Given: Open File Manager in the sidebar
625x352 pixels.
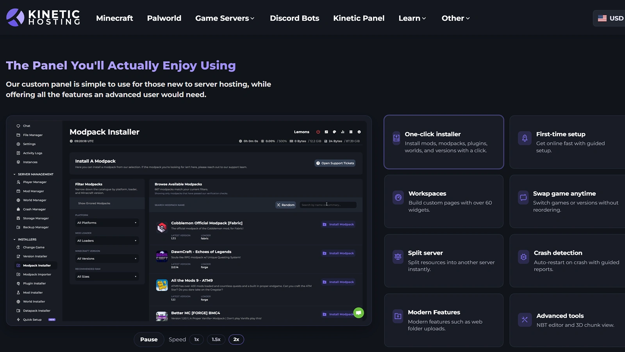Looking at the screenshot, I should (x=30, y=135).
